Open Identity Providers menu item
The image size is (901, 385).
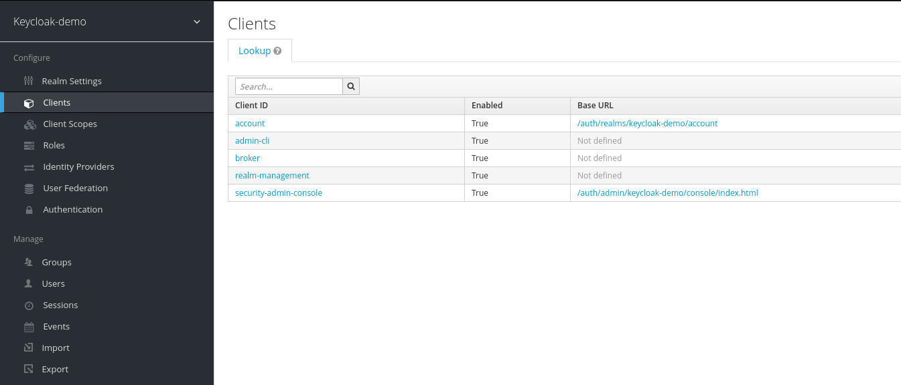(78, 166)
